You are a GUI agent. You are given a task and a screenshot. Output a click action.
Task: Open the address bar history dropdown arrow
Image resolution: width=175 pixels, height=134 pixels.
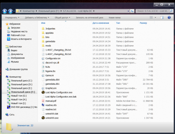[128, 11]
